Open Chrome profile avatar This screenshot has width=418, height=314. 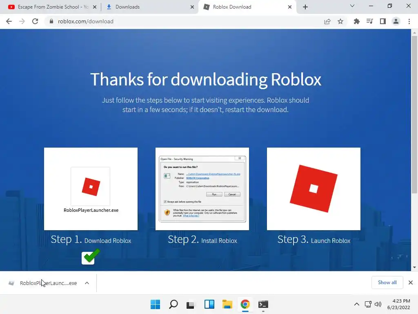click(396, 21)
